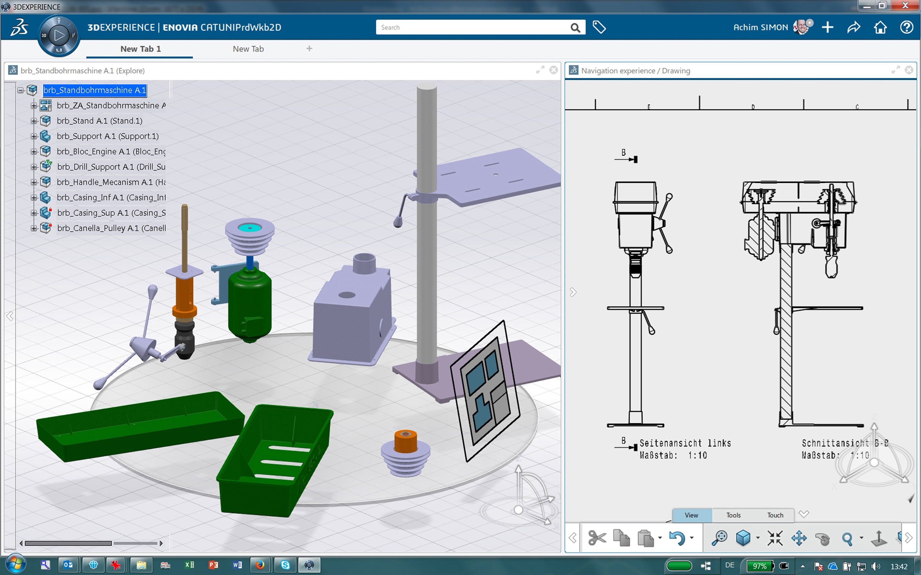The height and width of the screenshot is (575, 921).
Task: Open the tag navigation icon
Action: [599, 27]
